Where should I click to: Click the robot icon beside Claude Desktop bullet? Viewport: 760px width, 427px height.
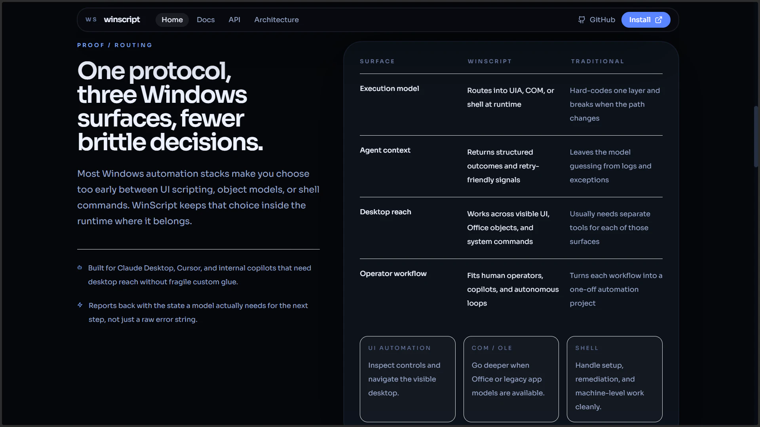coord(80,268)
